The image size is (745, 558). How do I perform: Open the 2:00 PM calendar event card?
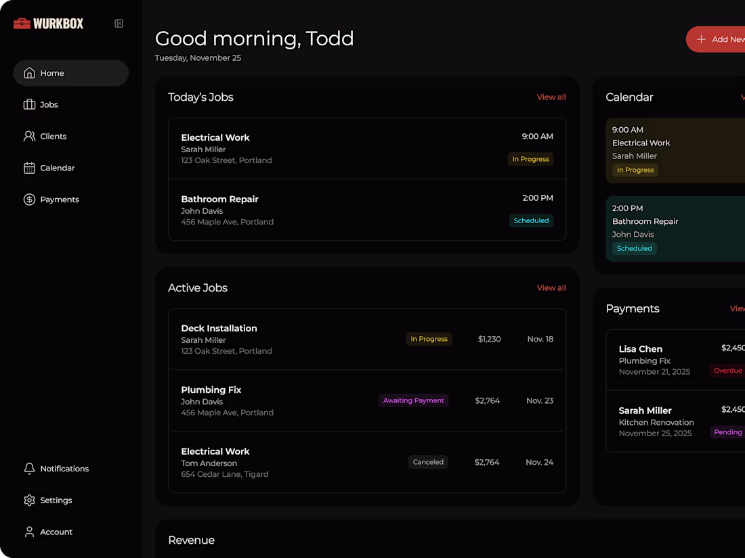(x=675, y=229)
